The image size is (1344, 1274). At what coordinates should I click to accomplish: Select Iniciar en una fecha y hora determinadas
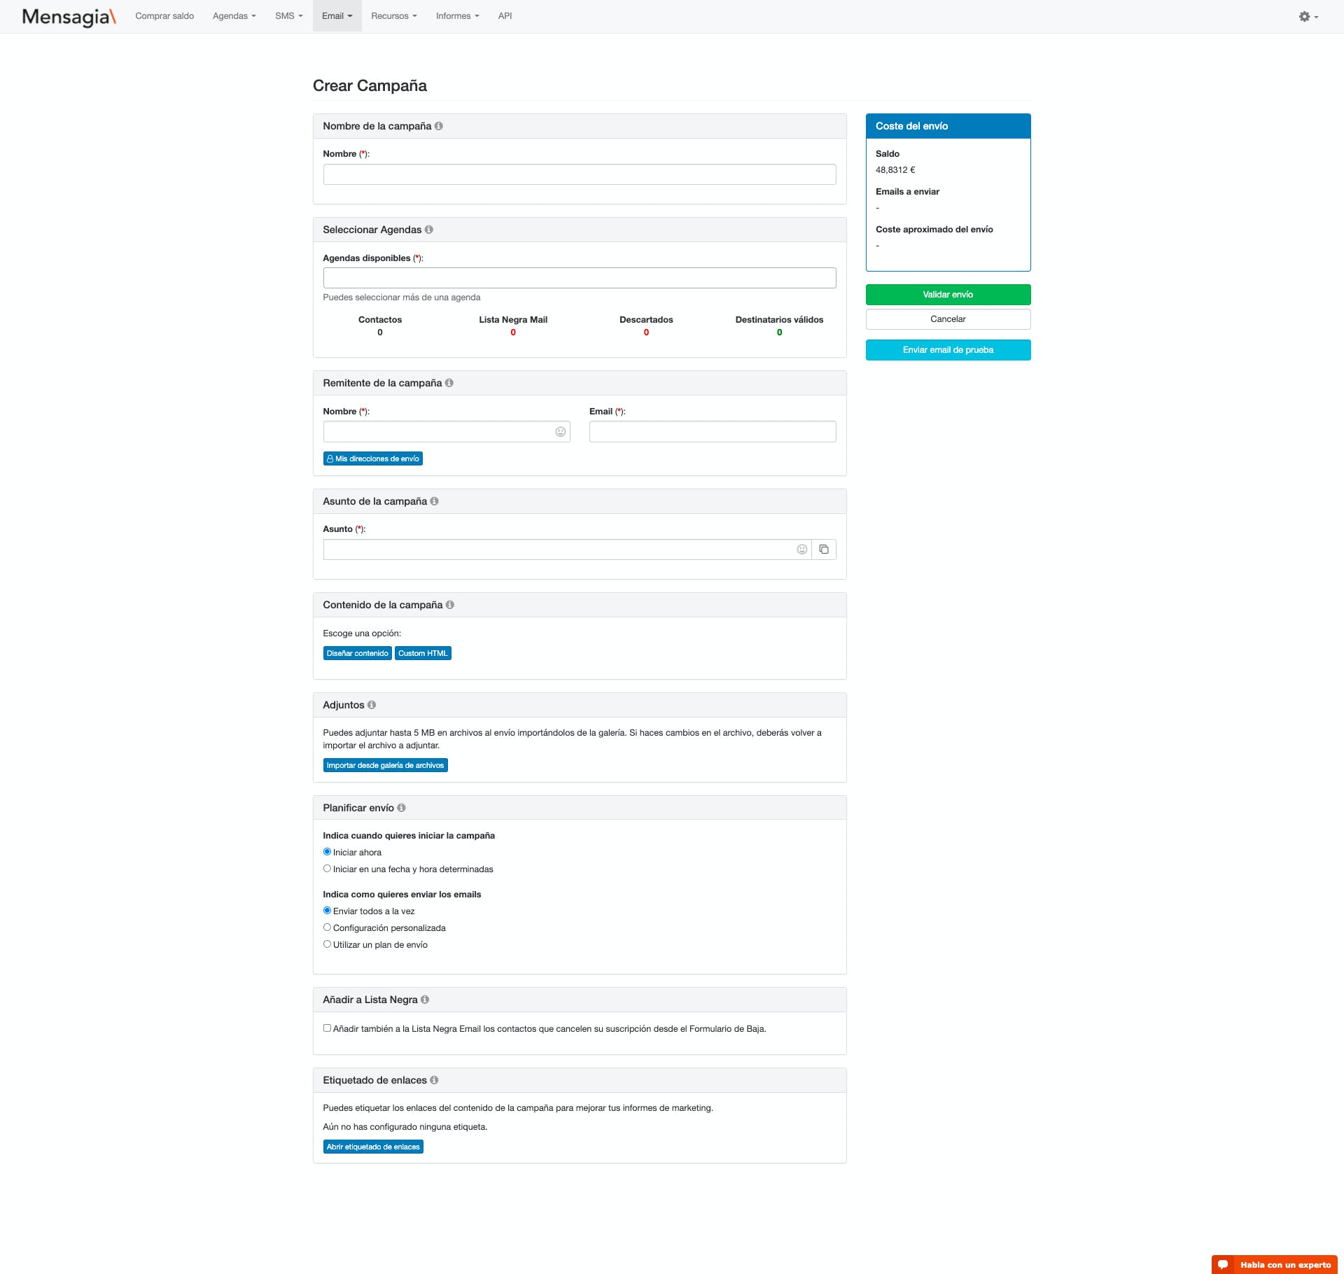[x=327, y=869]
